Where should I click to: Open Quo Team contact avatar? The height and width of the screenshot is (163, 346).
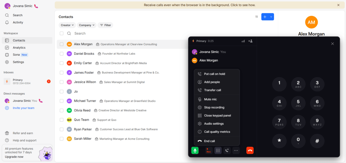[69, 120]
